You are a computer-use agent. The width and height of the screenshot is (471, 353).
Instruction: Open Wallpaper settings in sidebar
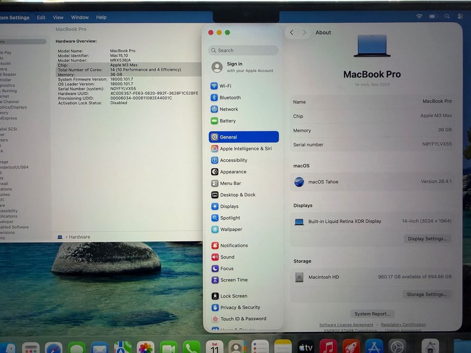click(244, 229)
